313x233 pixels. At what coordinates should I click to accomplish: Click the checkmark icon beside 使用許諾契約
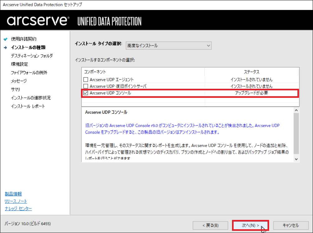[6, 39]
